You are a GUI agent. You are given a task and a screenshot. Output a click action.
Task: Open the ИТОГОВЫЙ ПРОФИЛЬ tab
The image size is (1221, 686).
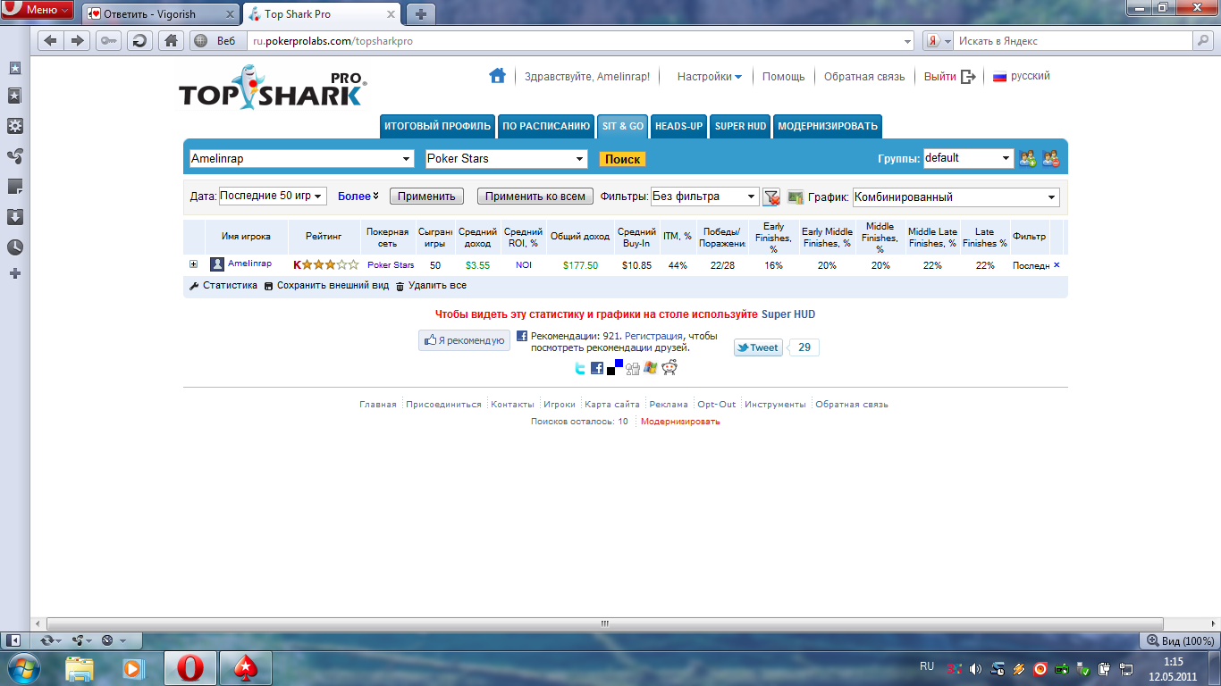click(437, 126)
